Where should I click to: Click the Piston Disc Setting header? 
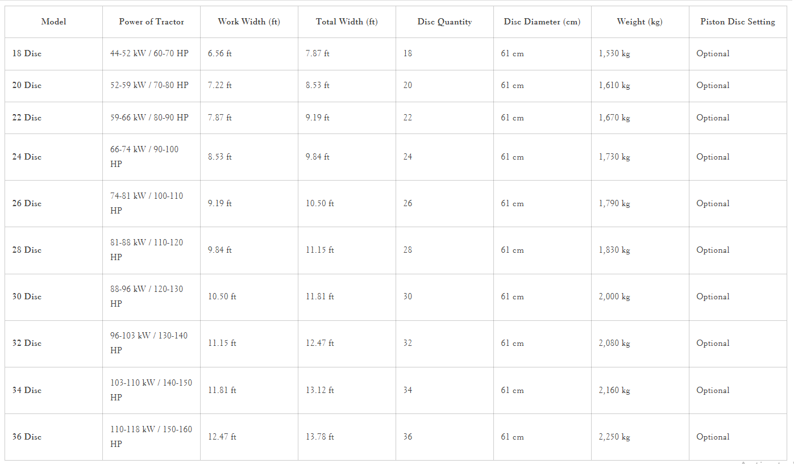[x=738, y=22]
